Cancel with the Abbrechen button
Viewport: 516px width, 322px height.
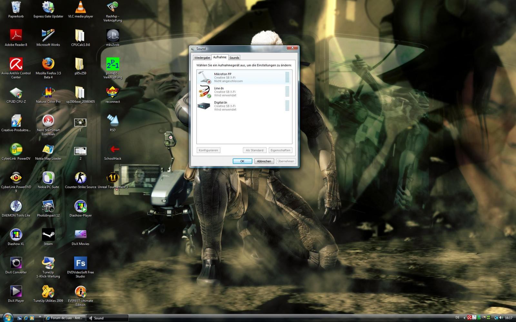pos(264,161)
